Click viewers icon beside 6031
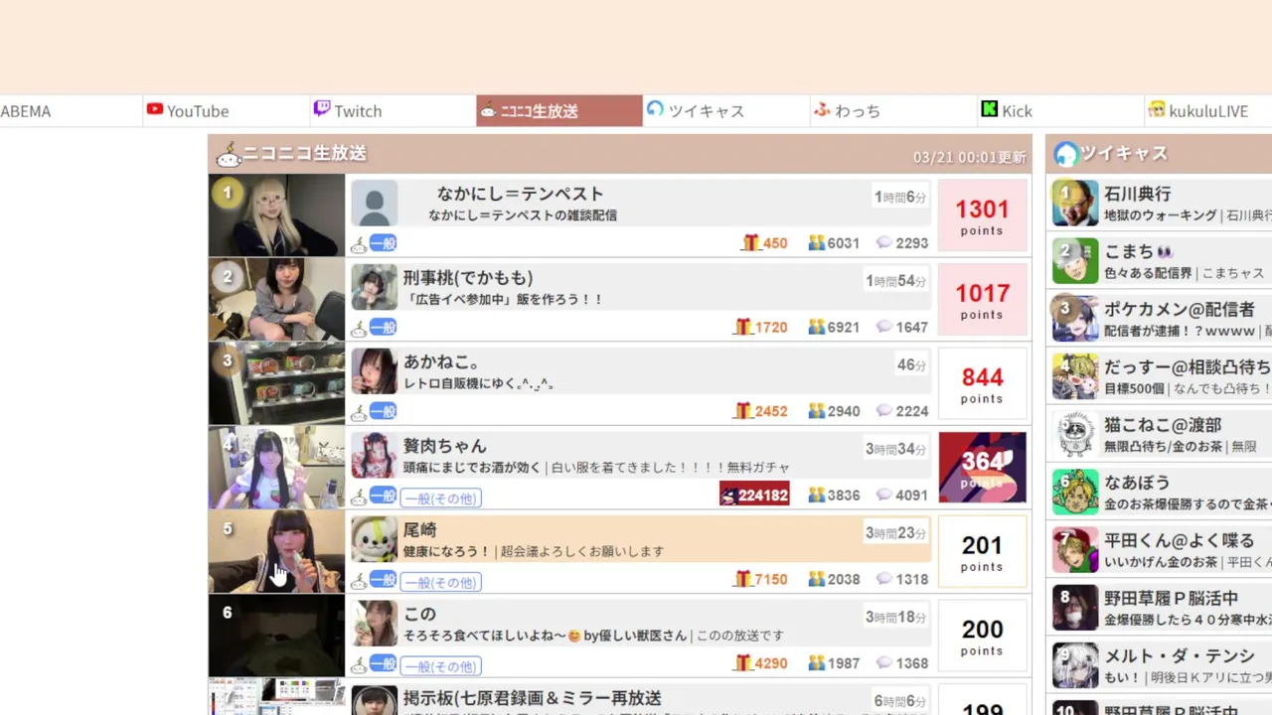Screen dimensions: 1272x715 tap(817, 243)
